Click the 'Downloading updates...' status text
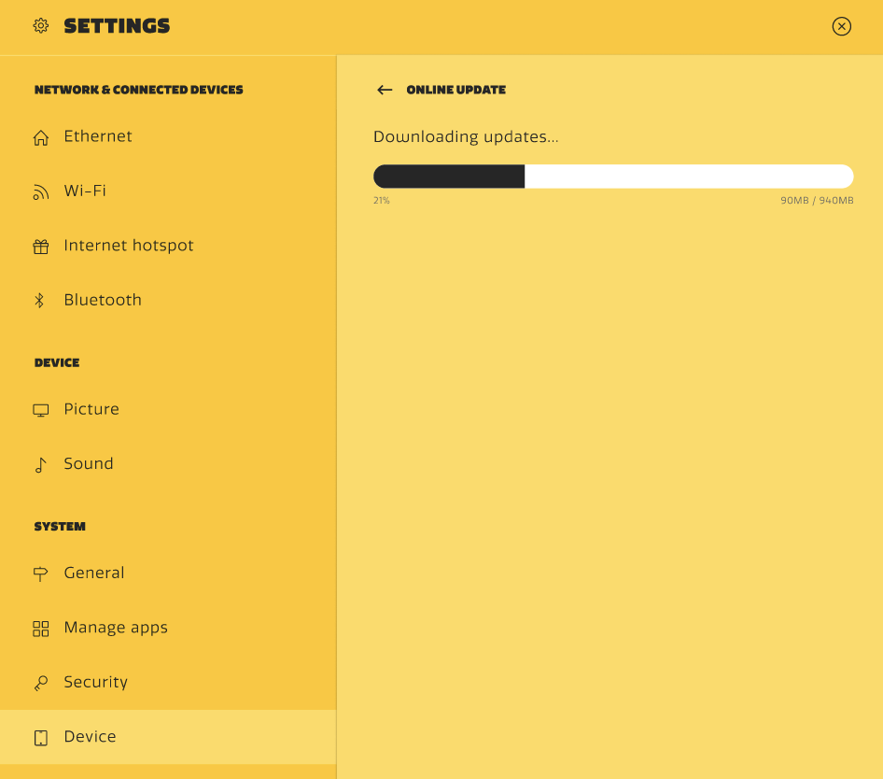The width and height of the screenshot is (883, 779). point(466,137)
